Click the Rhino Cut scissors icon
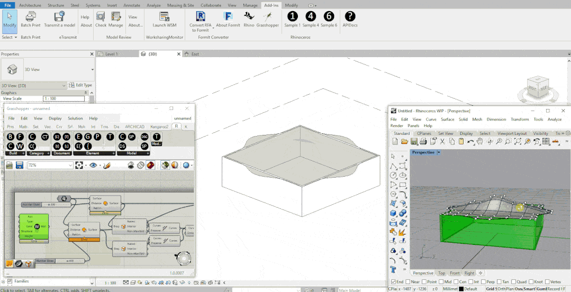571x292 pixels. (x=442, y=142)
